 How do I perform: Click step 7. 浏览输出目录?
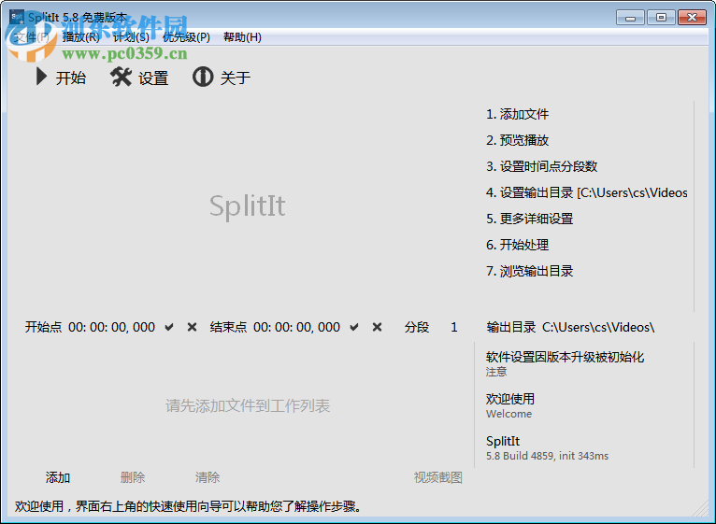[x=530, y=271]
